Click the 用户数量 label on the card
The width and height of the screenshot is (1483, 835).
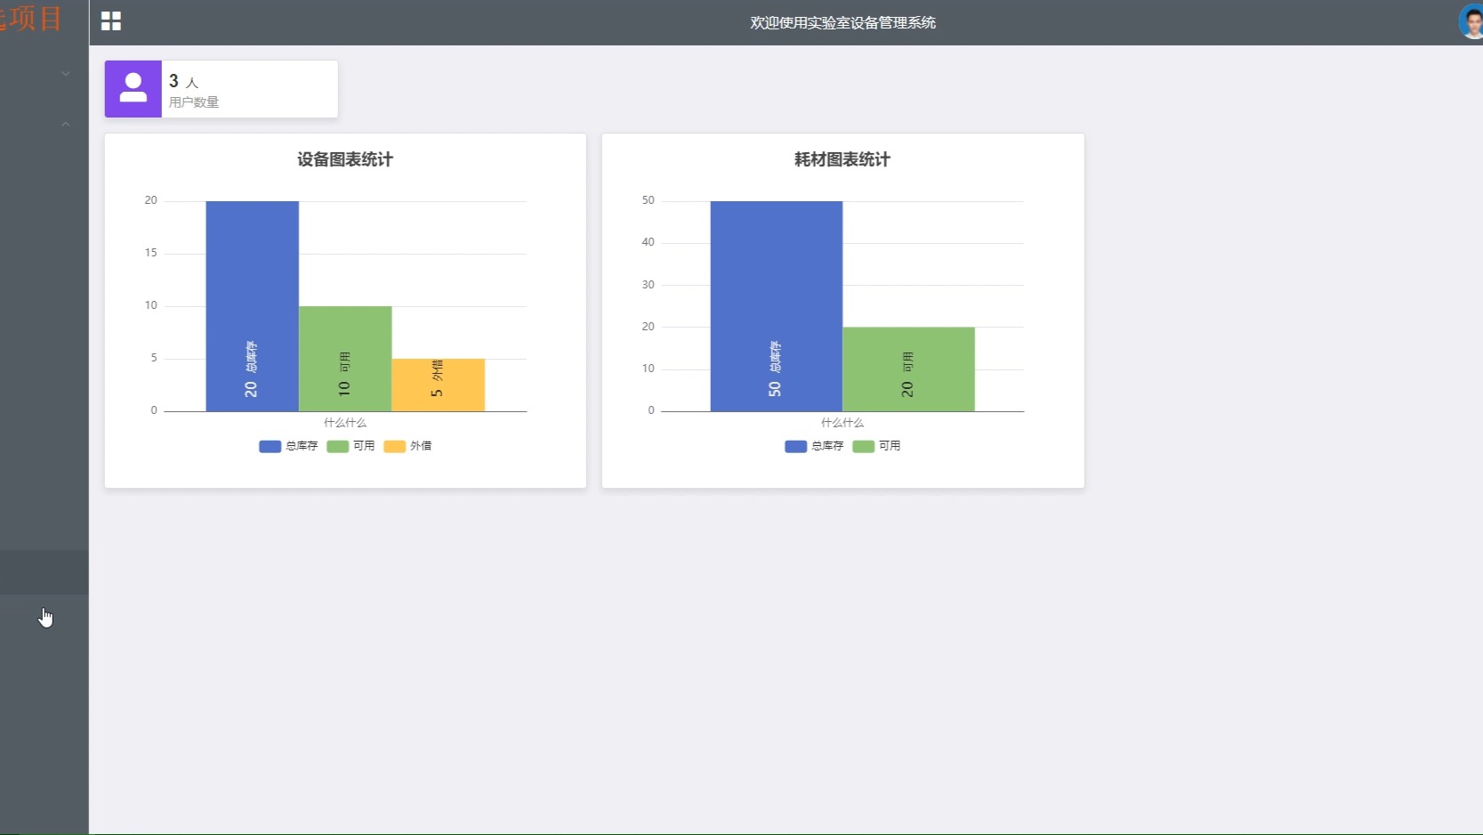point(194,102)
